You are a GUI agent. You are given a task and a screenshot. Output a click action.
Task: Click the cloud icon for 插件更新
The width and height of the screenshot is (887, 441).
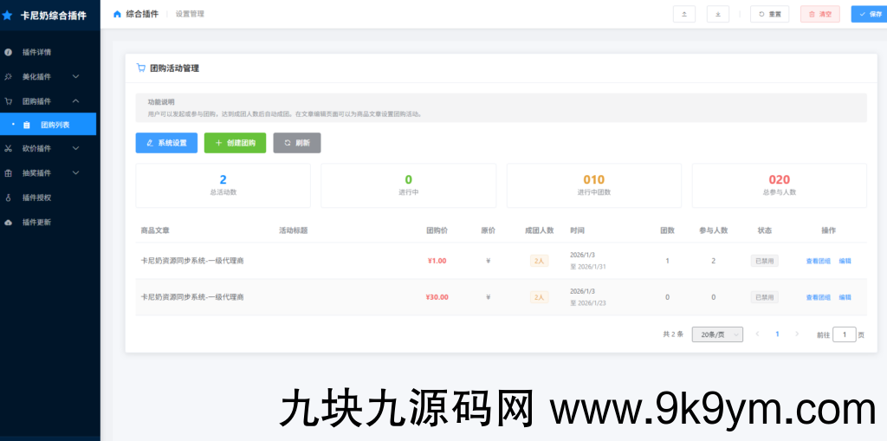9,223
